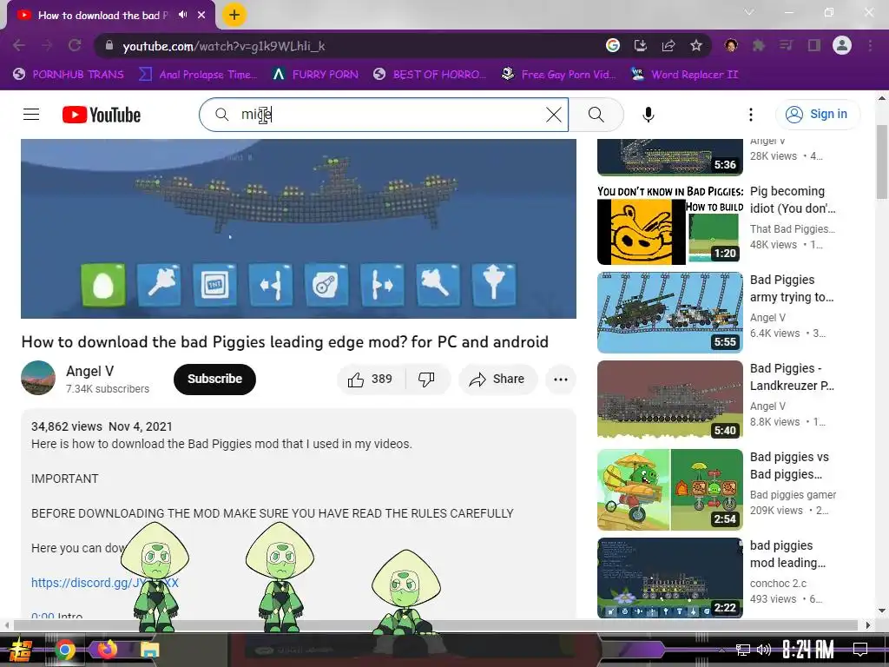Open the YouTube guide hamburger menu
Viewport: 889px width, 667px height.
(31, 115)
